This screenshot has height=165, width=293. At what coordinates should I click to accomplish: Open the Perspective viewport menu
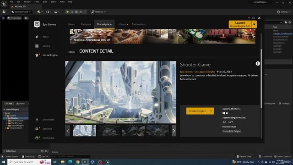tap(14, 18)
